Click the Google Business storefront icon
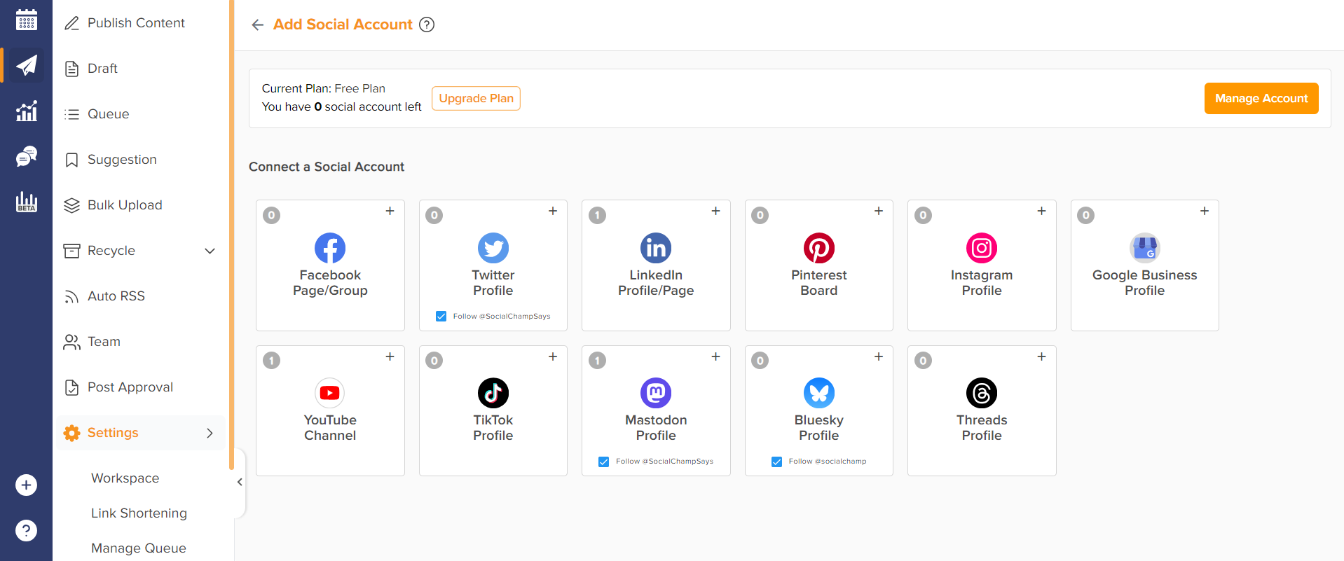This screenshot has height=561, width=1344. pyautogui.click(x=1145, y=248)
